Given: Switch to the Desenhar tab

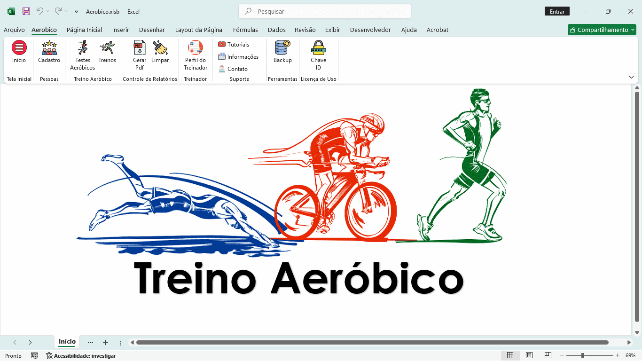Looking at the screenshot, I should pos(152,30).
